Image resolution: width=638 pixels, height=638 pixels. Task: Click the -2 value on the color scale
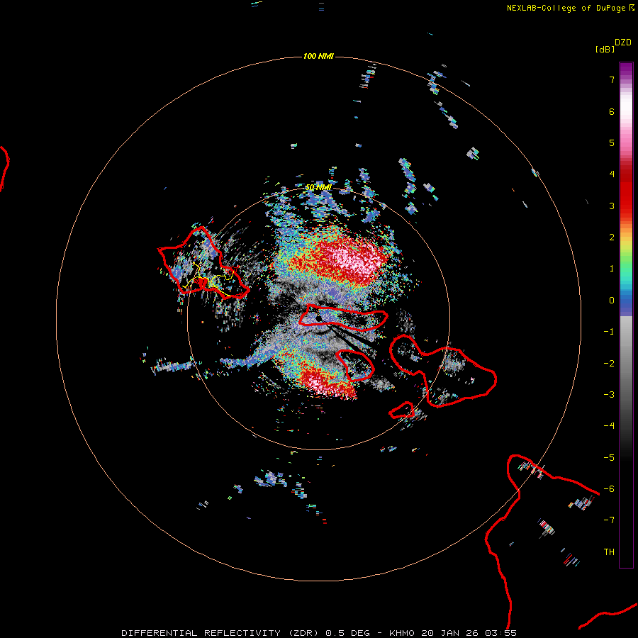609,363
